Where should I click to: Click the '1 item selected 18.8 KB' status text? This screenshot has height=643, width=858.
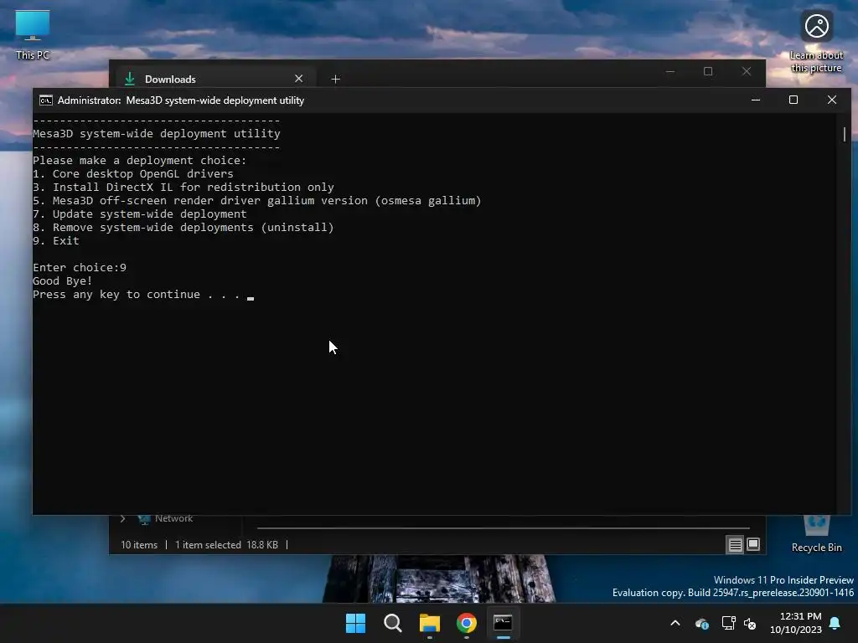[226, 545]
